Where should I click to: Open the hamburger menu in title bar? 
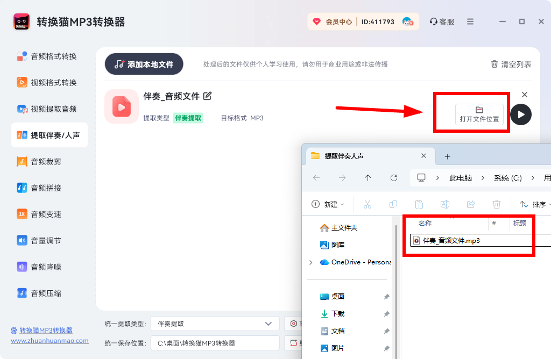[470, 21]
